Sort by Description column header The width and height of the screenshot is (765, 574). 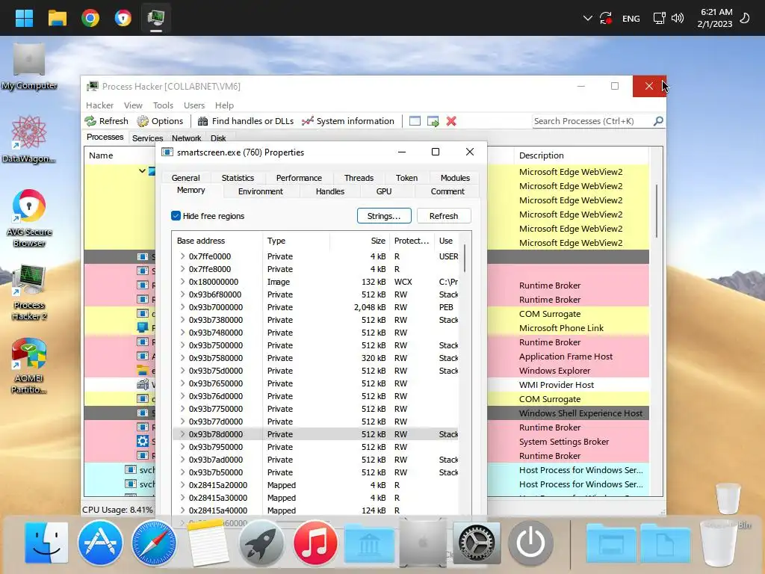coord(580,155)
